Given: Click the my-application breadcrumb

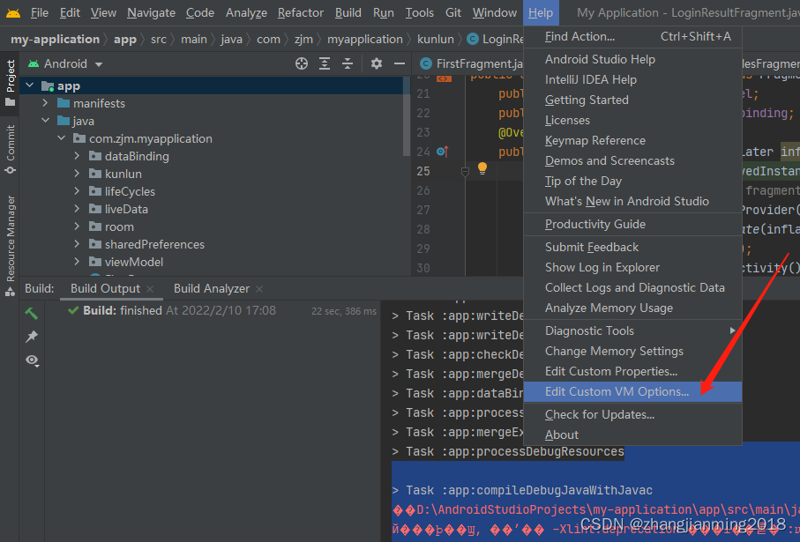Looking at the screenshot, I should [55, 40].
